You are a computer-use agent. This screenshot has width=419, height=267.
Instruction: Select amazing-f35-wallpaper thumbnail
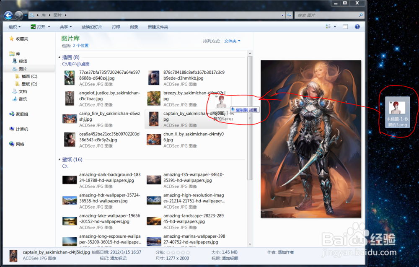click(x=154, y=180)
